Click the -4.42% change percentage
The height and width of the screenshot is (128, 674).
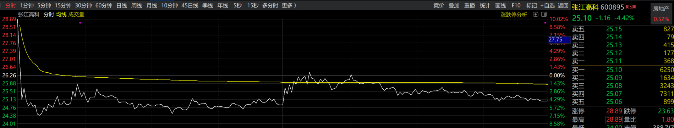624,18
